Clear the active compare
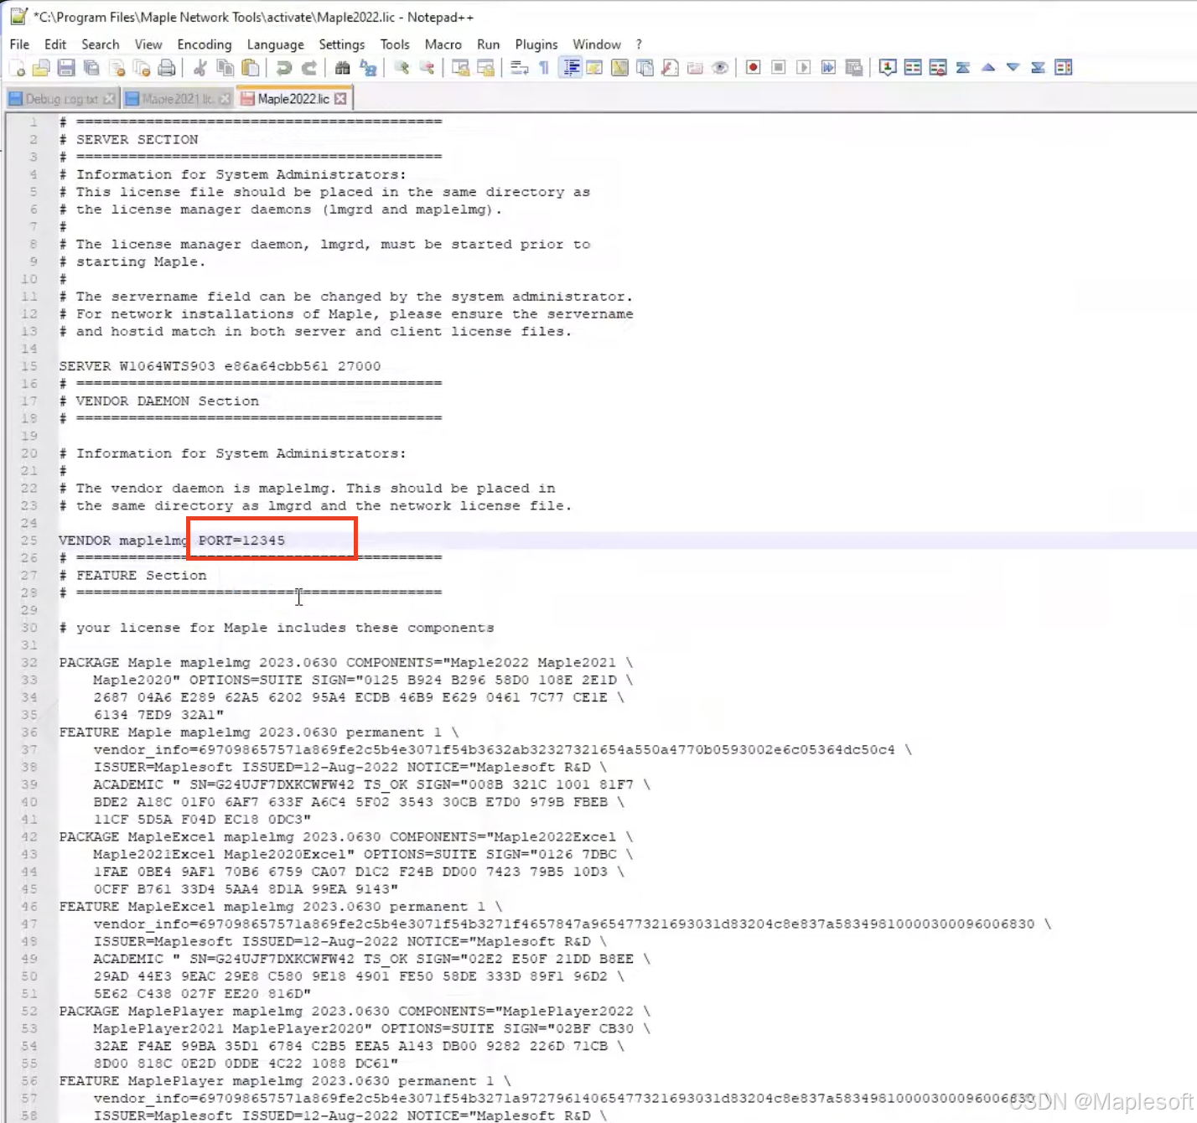This screenshot has width=1197, height=1123. pyautogui.click(x=938, y=68)
